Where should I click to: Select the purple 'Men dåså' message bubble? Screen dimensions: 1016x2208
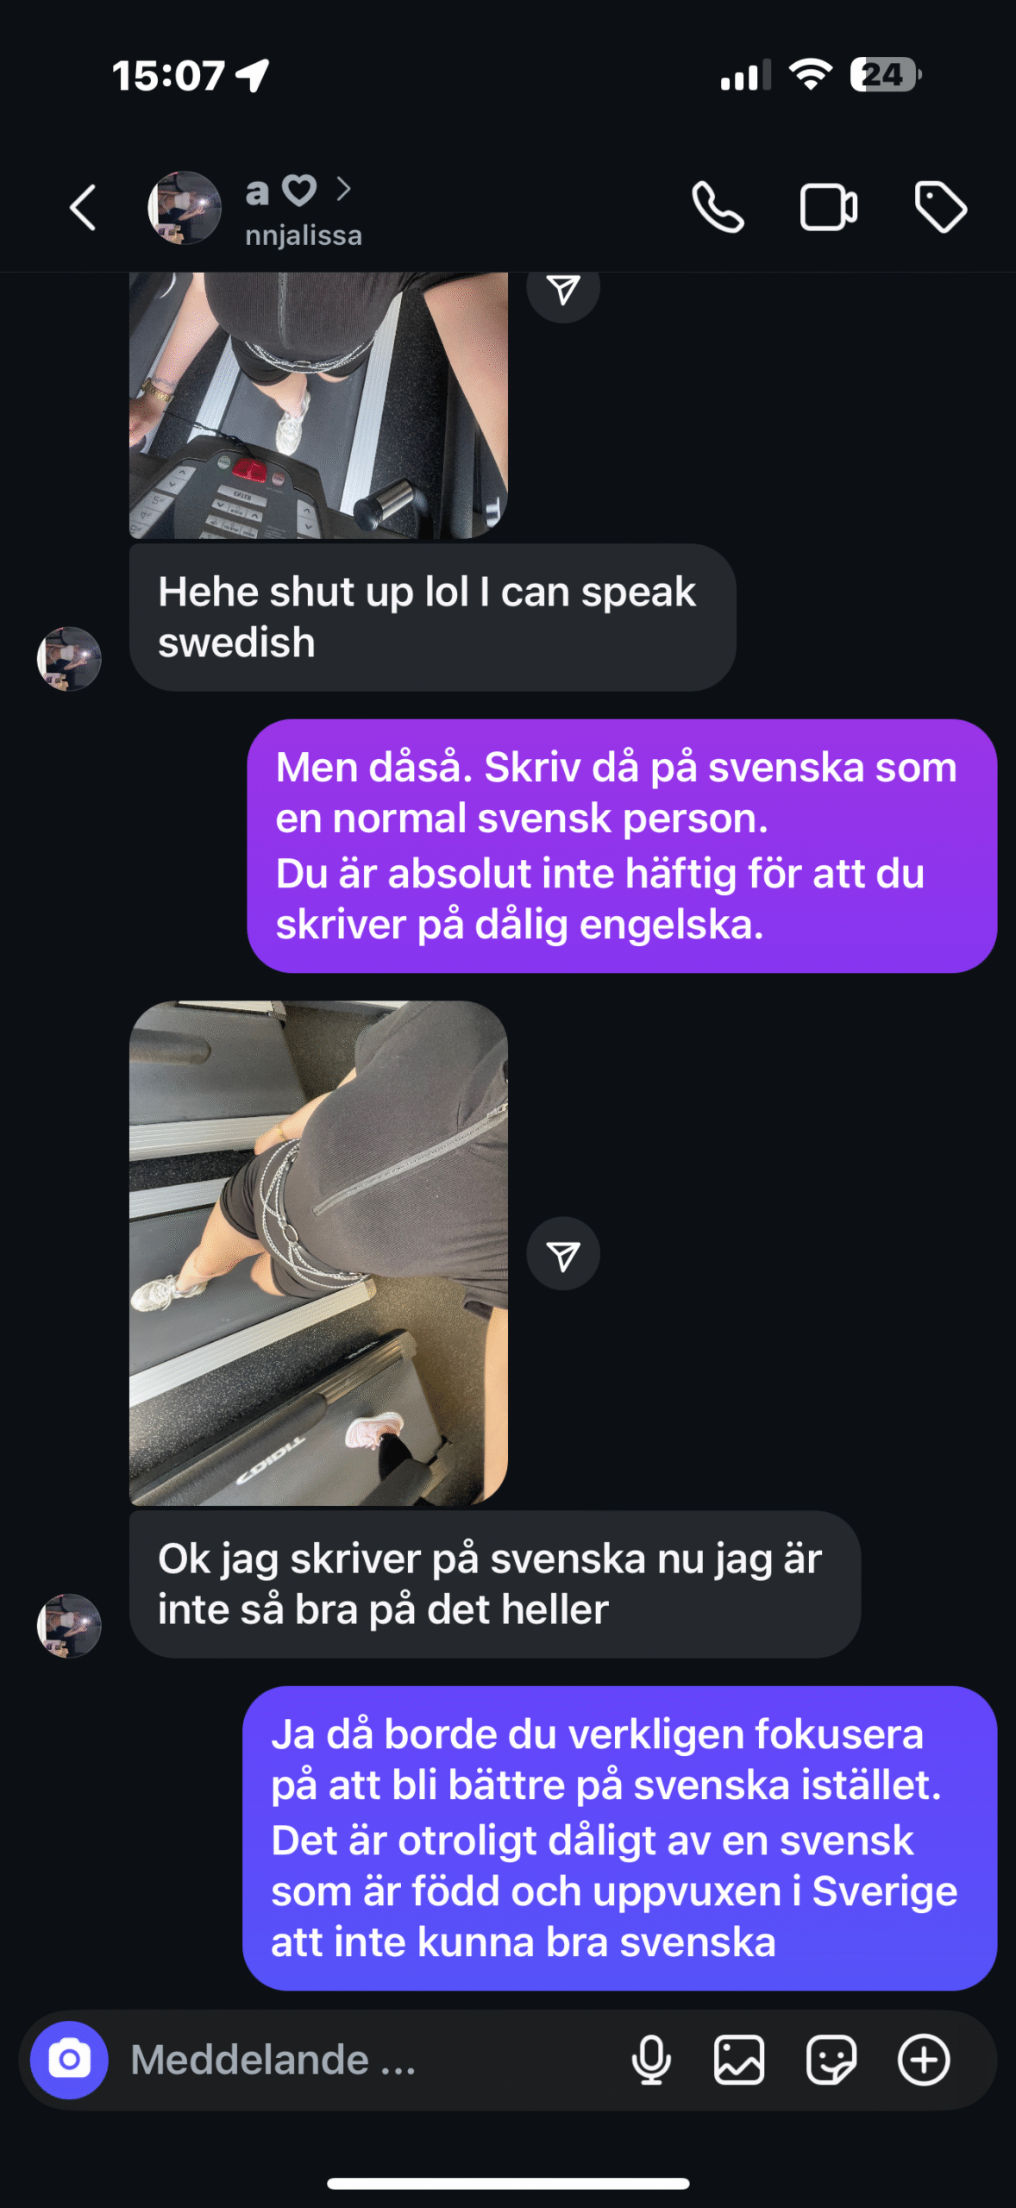pos(622,846)
